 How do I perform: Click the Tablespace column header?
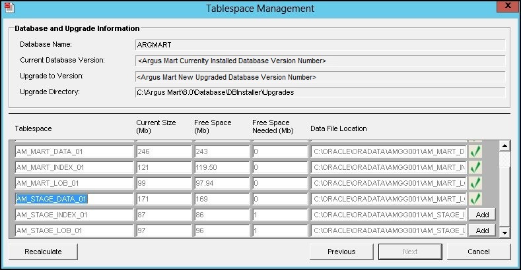pos(33,129)
